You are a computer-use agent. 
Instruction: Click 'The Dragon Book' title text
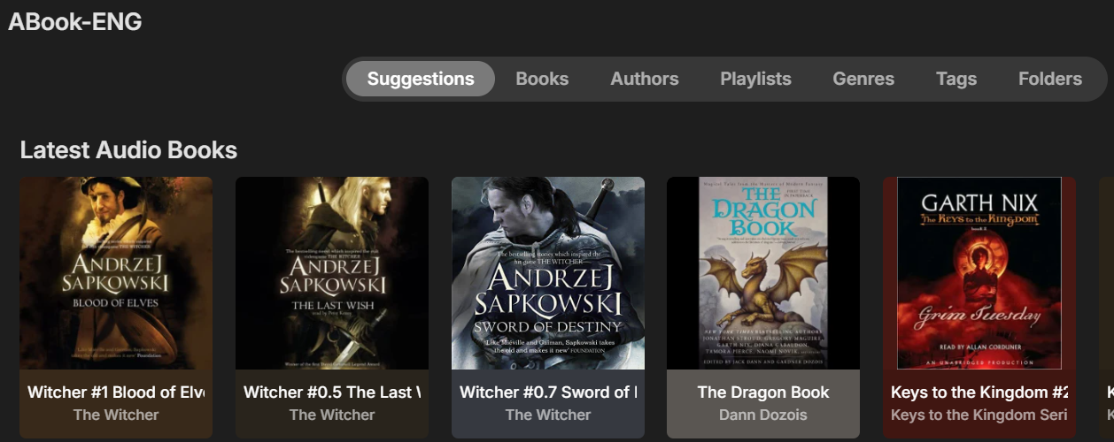click(x=763, y=392)
